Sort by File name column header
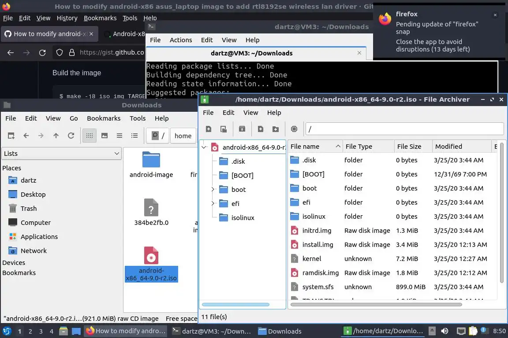This screenshot has width=508, height=338. 315,147
